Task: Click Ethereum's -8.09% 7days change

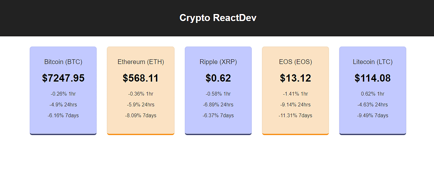Action: (141, 115)
